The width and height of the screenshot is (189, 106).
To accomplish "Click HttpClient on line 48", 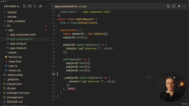I will click(x=88, y=23).
